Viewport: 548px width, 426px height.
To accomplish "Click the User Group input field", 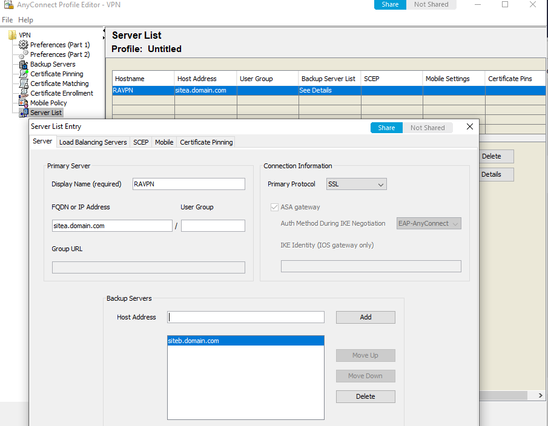I will point(213,226).
